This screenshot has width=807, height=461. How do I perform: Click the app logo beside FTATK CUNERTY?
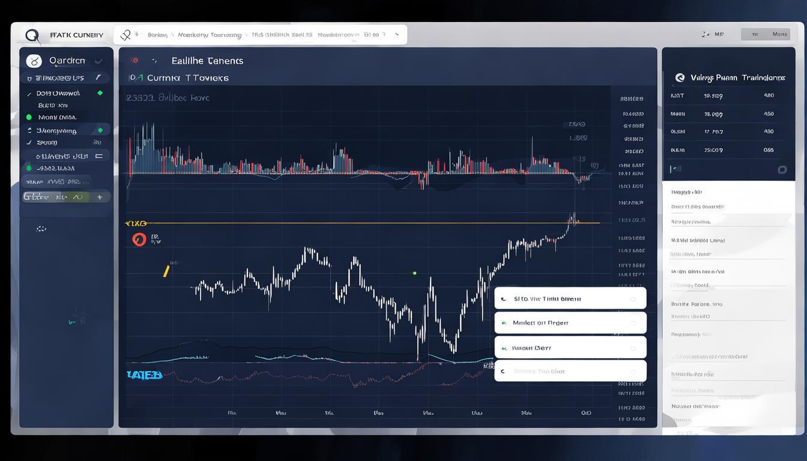tap(32, 35)
